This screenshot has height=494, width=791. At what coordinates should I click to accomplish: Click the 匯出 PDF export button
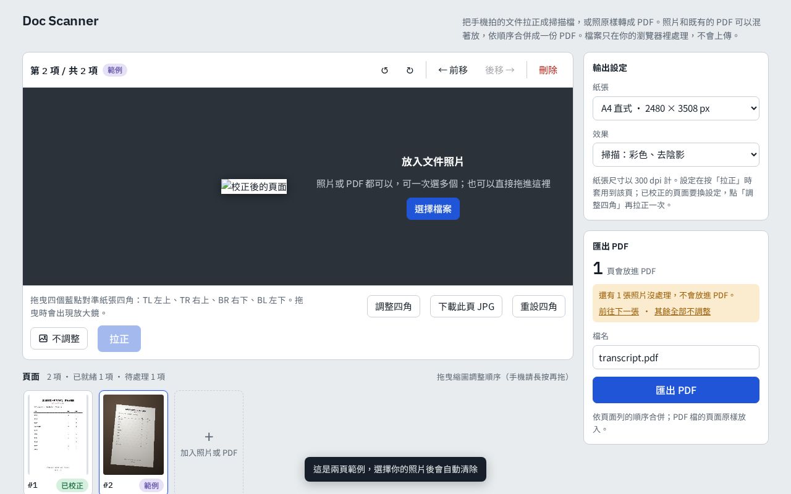click(676, 390)
